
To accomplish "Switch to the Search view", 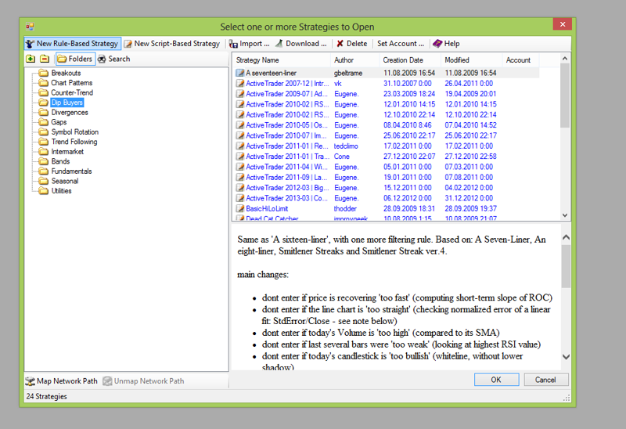I will pos(114,59).
